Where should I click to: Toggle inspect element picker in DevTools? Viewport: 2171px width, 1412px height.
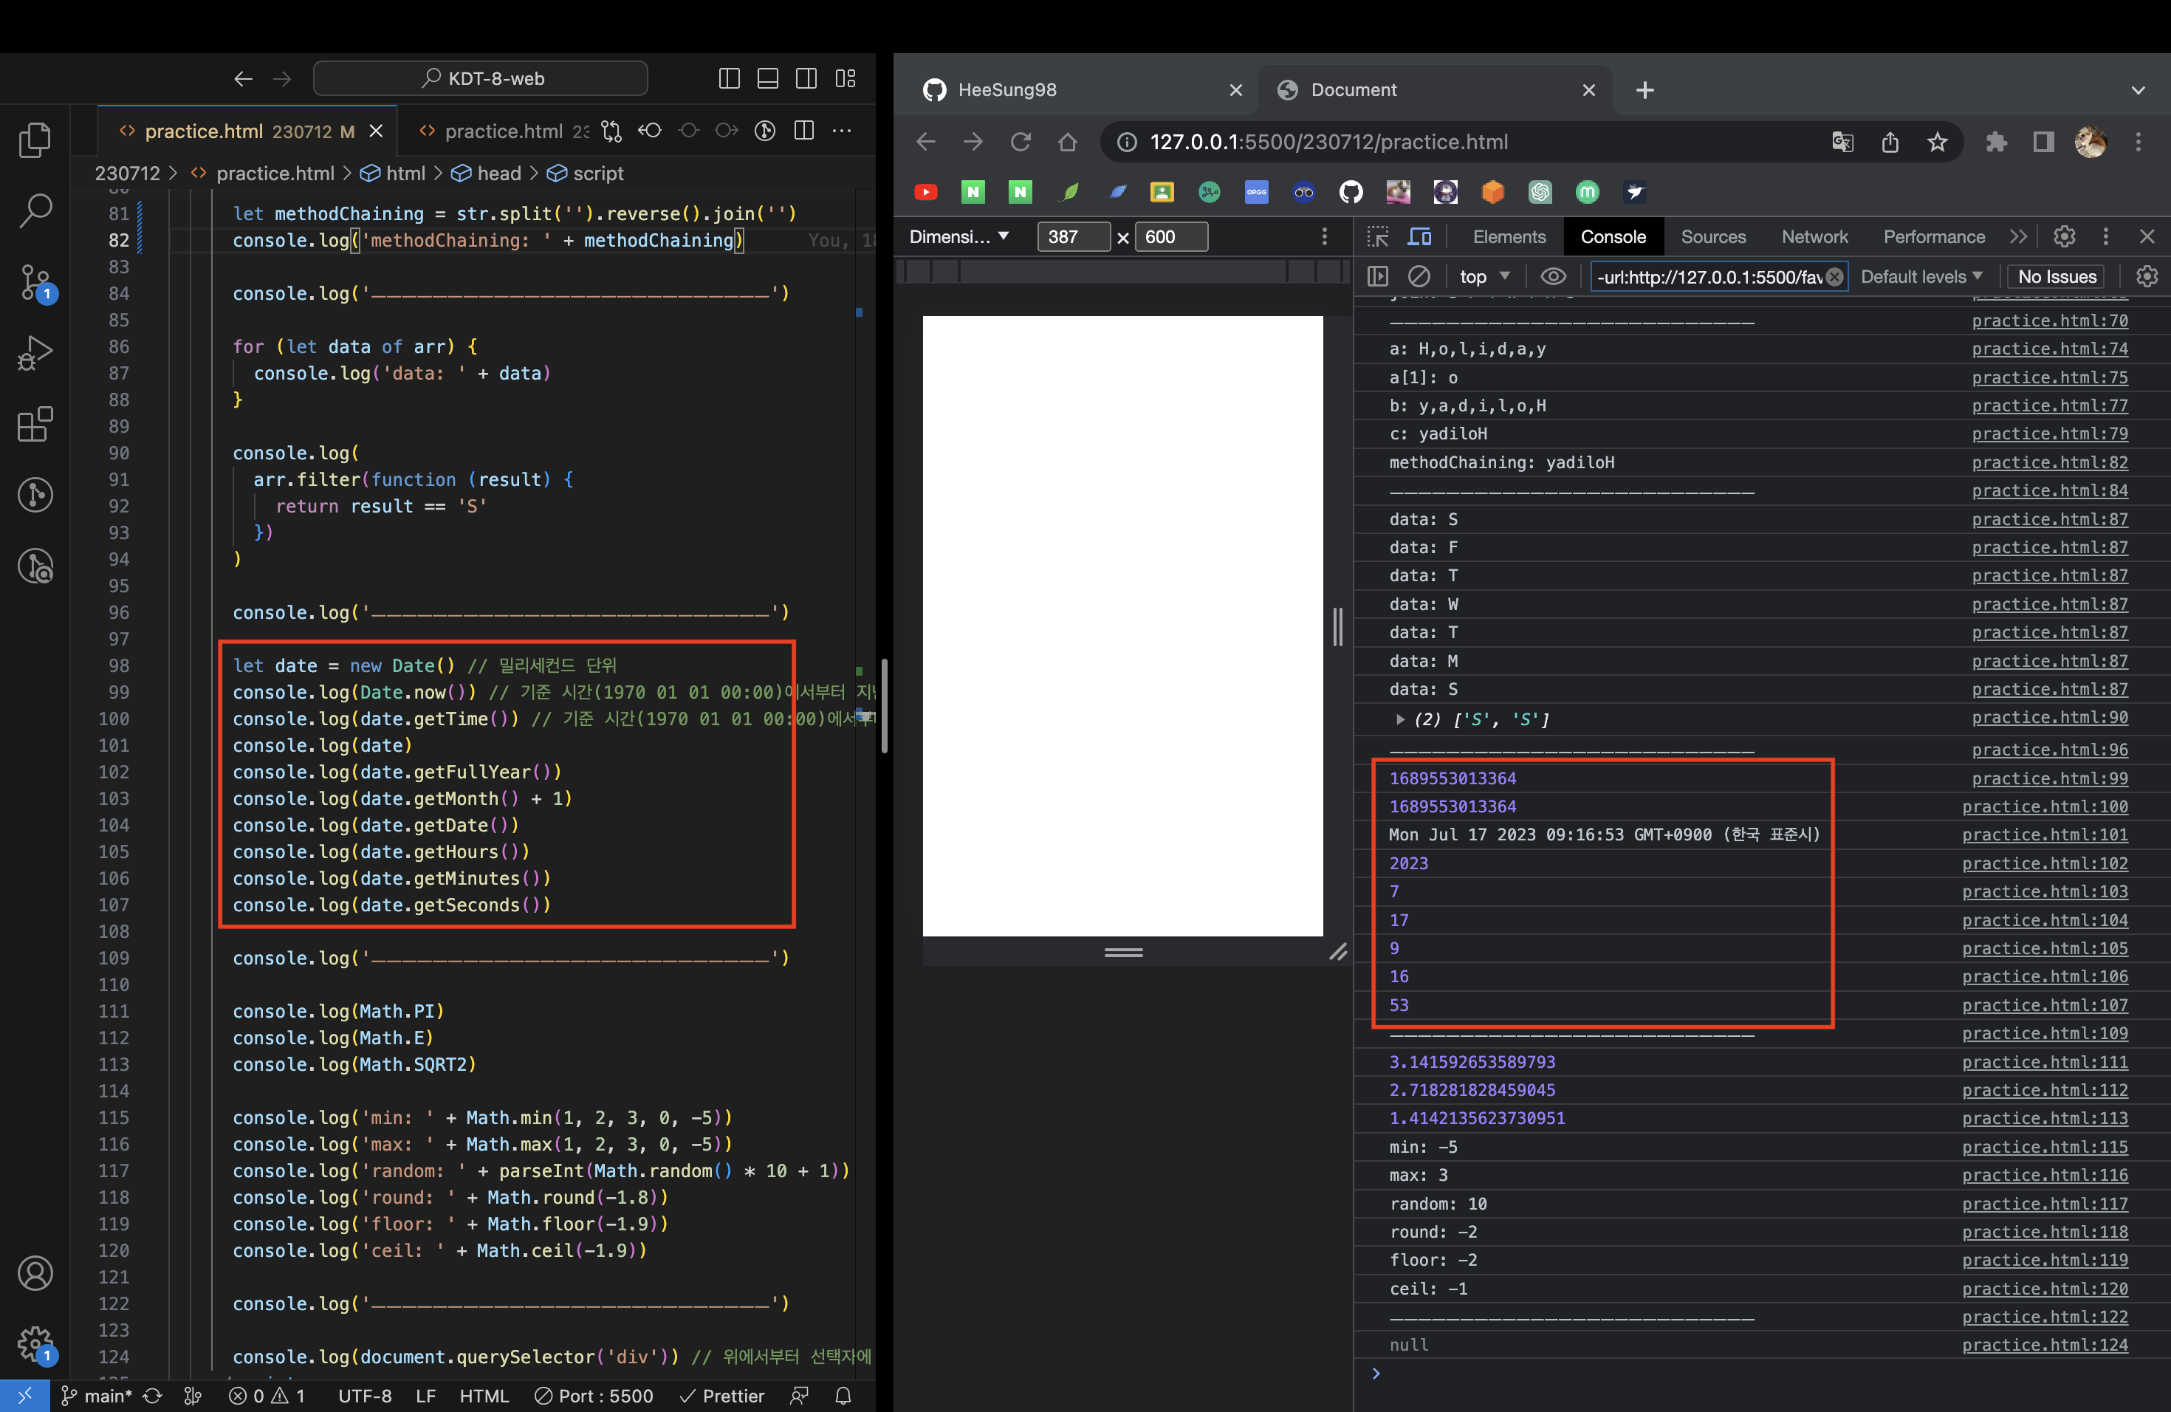point(1377,236)
